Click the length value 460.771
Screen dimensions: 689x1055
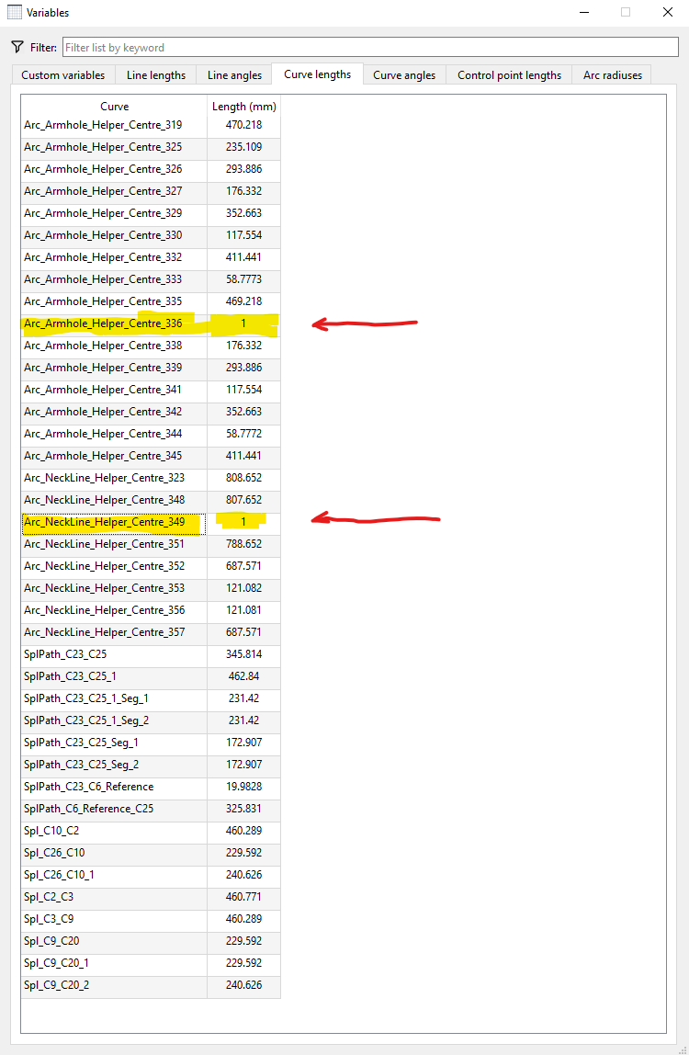pyautogui.click(x=243, y=897)
